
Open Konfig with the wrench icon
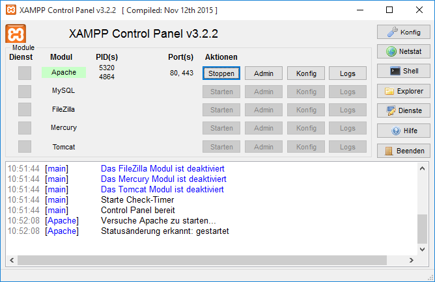tap(403, 32)
